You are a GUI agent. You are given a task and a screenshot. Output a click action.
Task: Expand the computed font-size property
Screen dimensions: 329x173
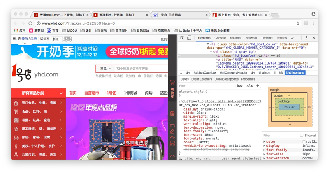(264, 154)
